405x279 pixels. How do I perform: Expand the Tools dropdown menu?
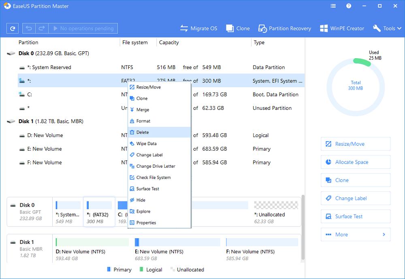pos(387,29)
